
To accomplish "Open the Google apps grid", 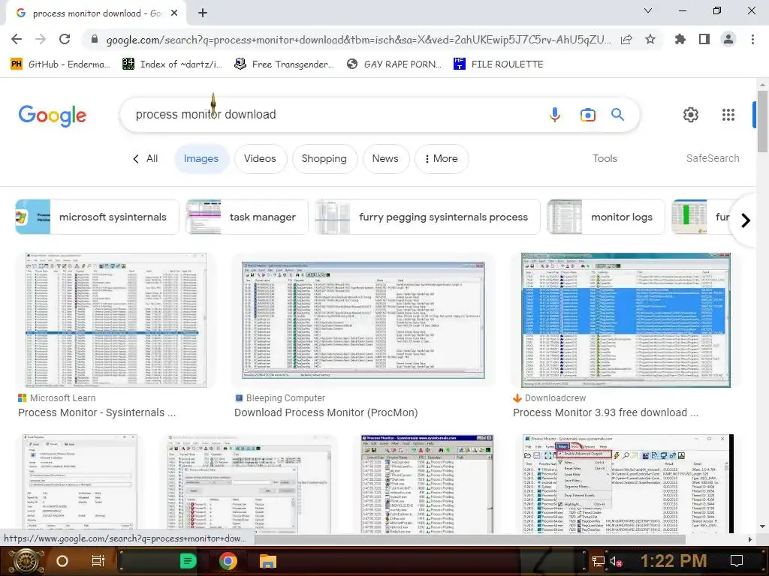I will pos(728,115).
